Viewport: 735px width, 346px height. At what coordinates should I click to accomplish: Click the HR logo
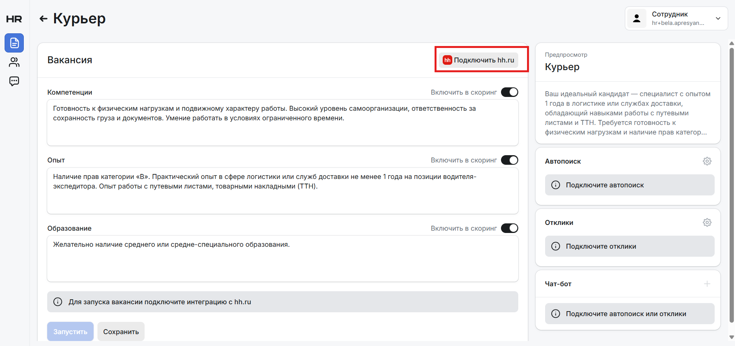click(14, 19)
